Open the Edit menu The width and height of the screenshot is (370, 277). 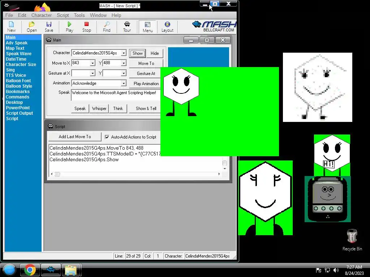[22, 15]
